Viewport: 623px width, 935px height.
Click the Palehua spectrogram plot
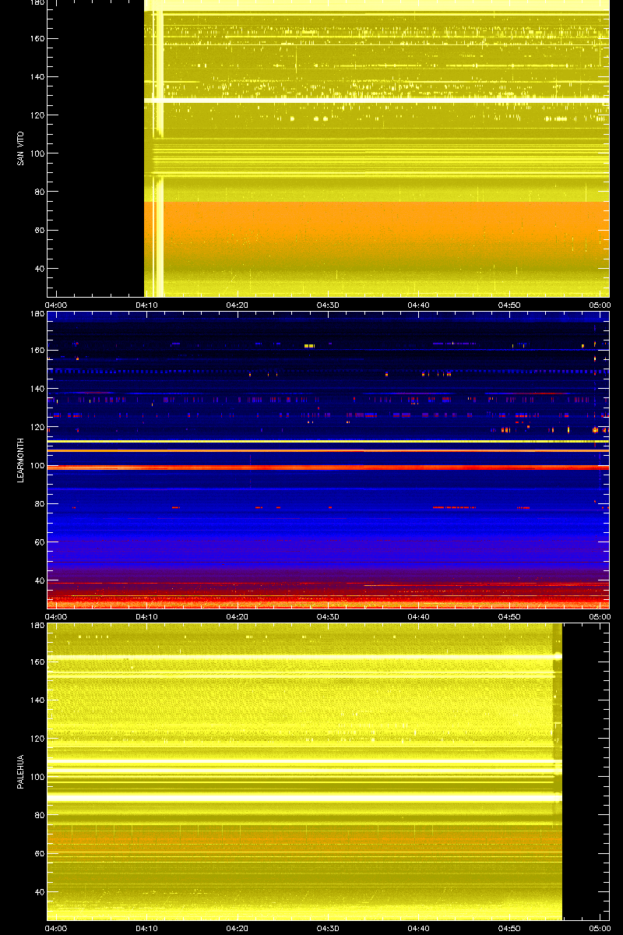[328, 771]
